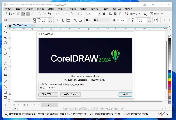Open the 文件(F) menu

pyautogui.click(x=8, y=9)
